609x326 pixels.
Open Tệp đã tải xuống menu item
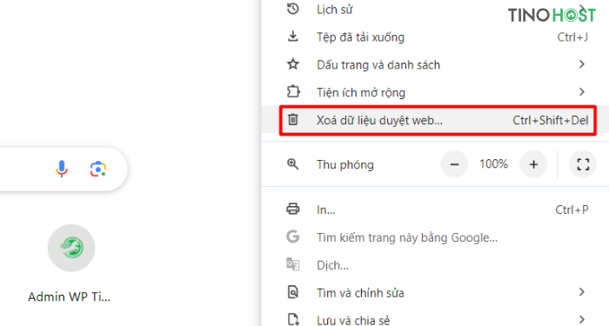click(435, 37)
